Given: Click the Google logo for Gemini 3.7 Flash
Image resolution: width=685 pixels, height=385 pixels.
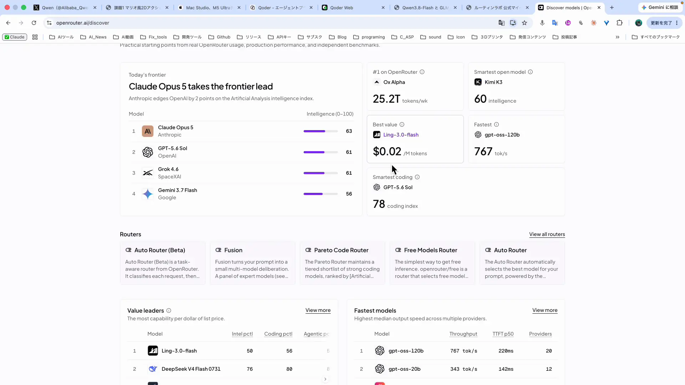Looking at the screenshot, I should point(148,194).
